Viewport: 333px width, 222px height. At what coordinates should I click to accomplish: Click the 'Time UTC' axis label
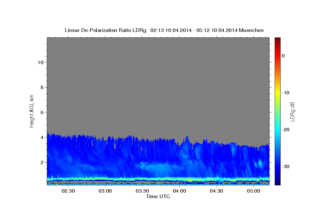(158, 196)
